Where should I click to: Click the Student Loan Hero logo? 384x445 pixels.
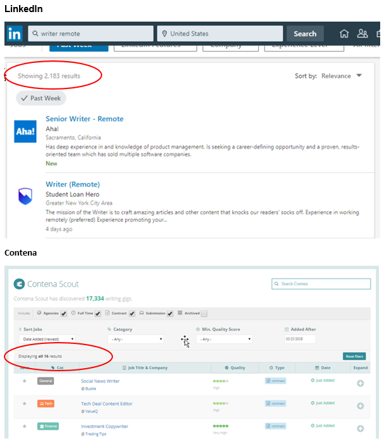pyautogui.click(x=25, y=196)
